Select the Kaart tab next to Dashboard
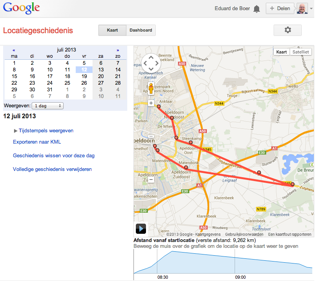 pos(112,30)
